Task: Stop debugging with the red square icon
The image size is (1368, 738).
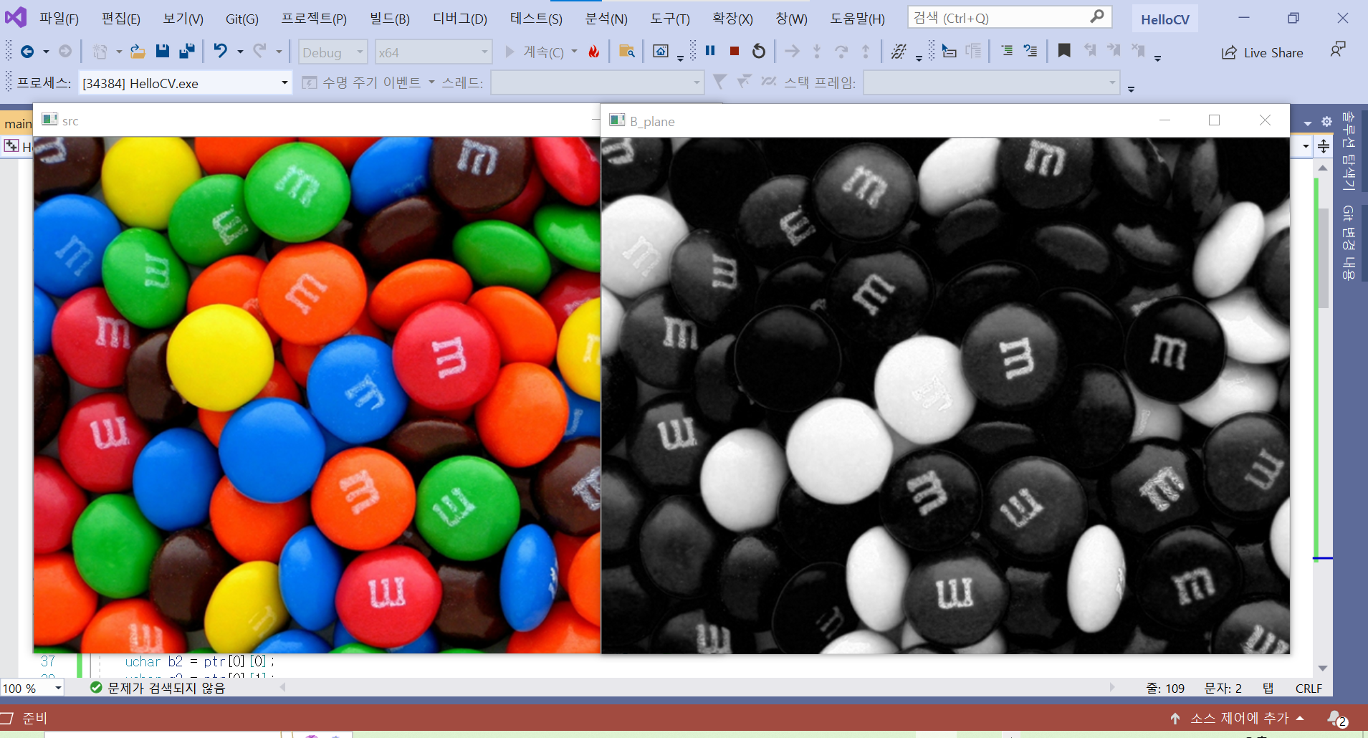Action: [735, 51]
